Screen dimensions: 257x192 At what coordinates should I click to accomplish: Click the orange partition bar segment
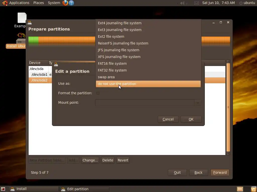(67, 40)
